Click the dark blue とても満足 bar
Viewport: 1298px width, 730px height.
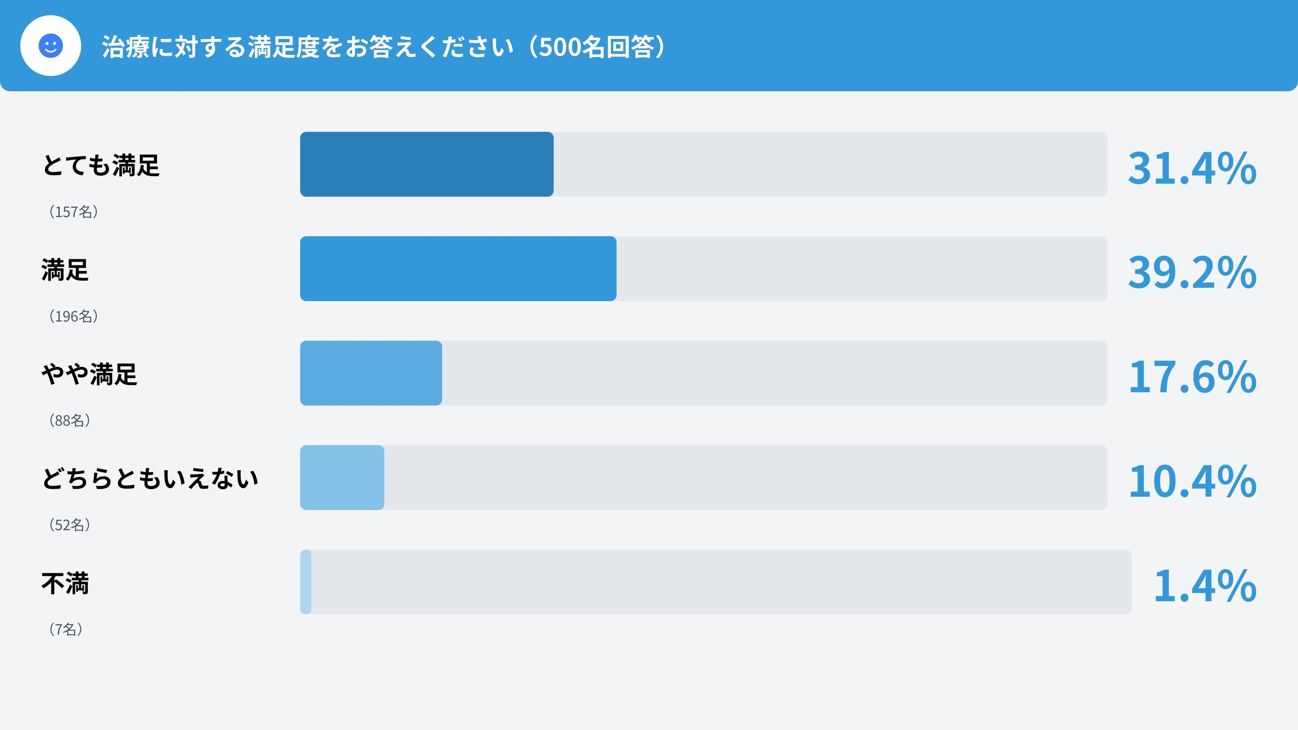[x=426, y=164]
